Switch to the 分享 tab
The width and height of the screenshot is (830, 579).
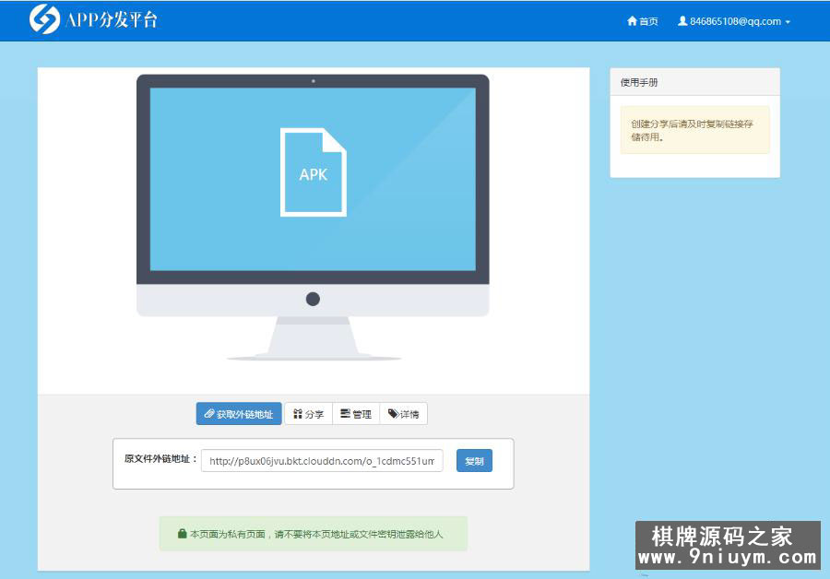tap(309, 414)
